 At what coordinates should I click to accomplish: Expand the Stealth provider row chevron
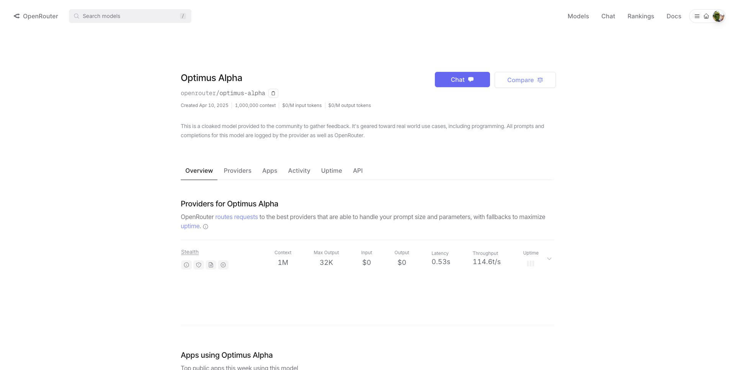[549, 259]
